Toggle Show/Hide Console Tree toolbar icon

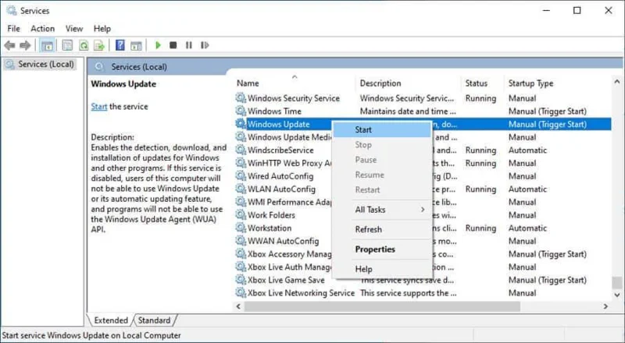click(47, 45)
